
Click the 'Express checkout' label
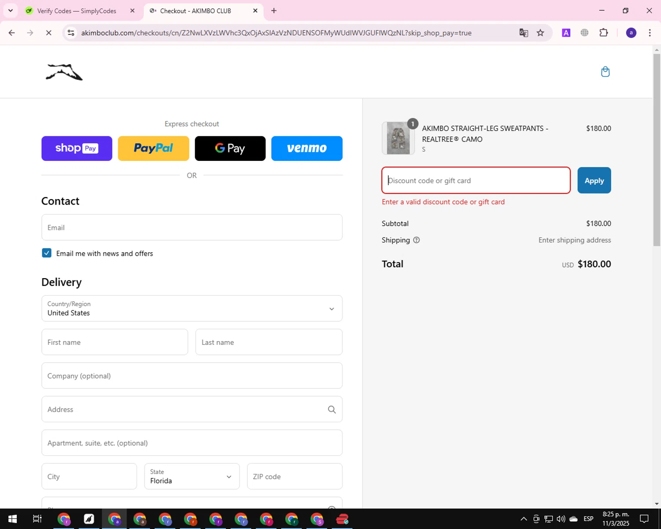192,124
